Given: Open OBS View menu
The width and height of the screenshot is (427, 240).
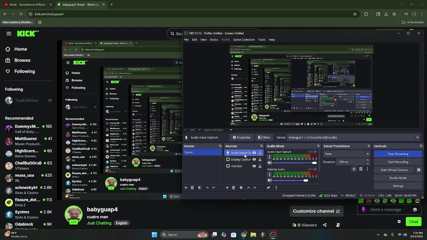Looking at the screenshot, I should (x=203, y=40).
